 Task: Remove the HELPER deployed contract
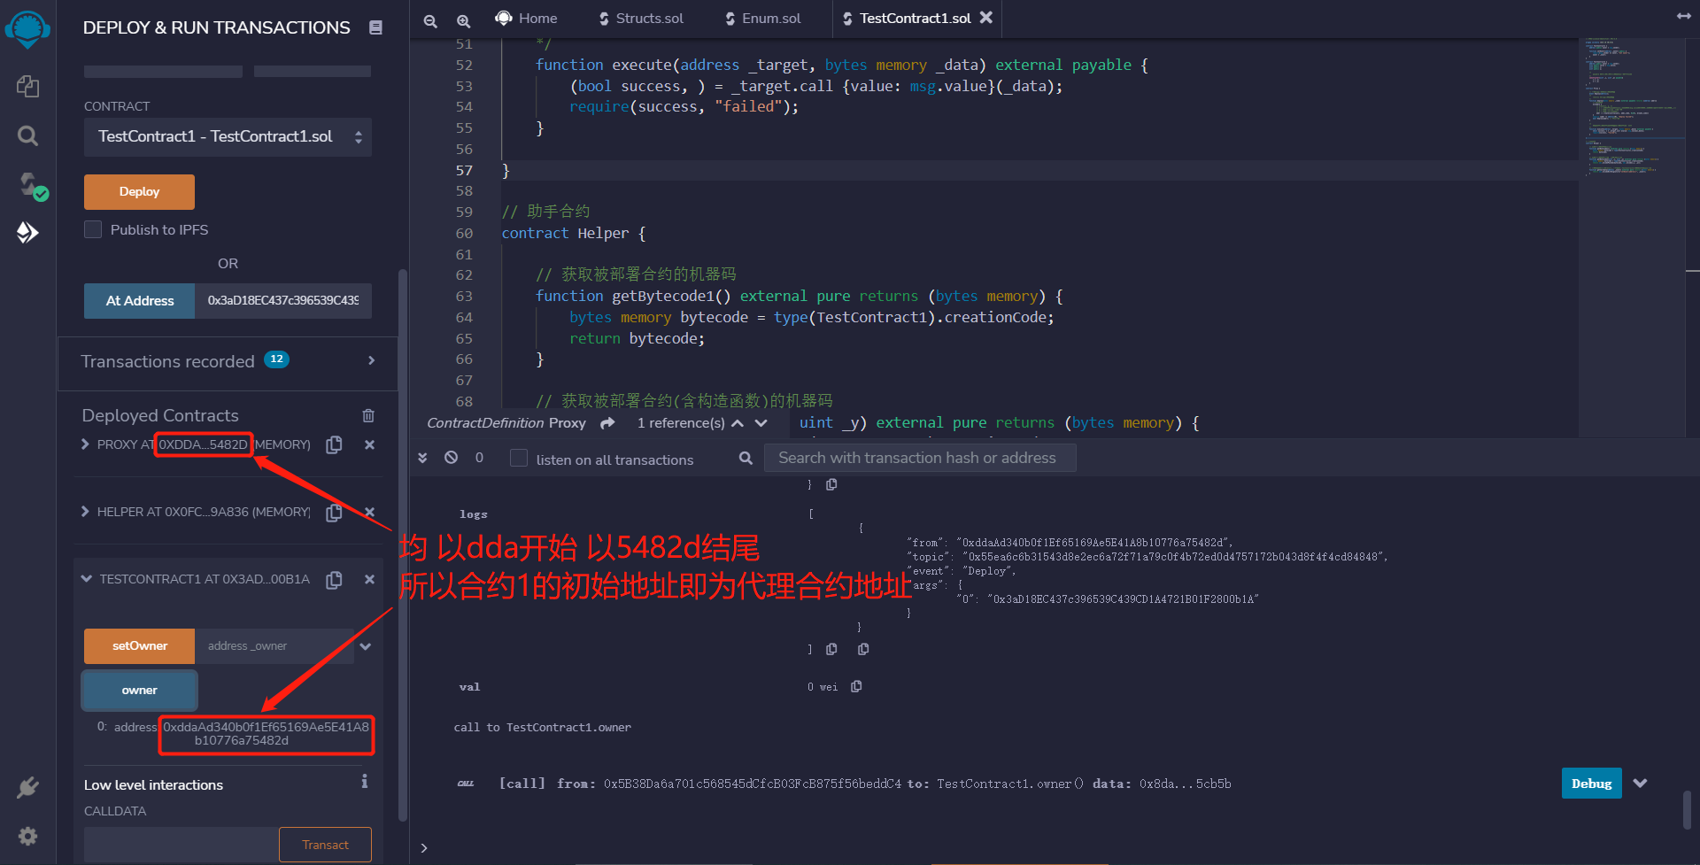369,512
